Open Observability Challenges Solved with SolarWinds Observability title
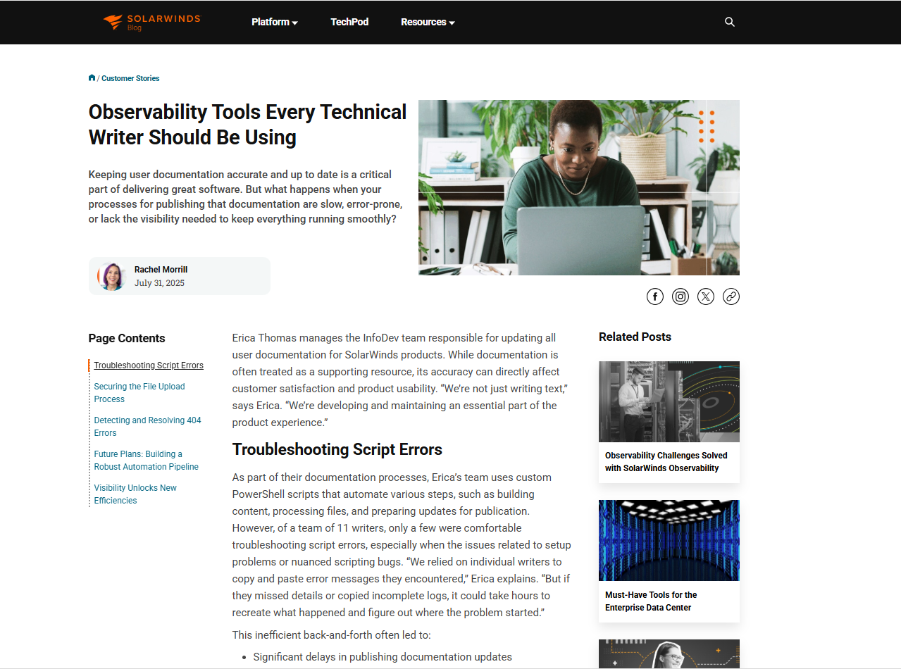 [x=666, y=462]
